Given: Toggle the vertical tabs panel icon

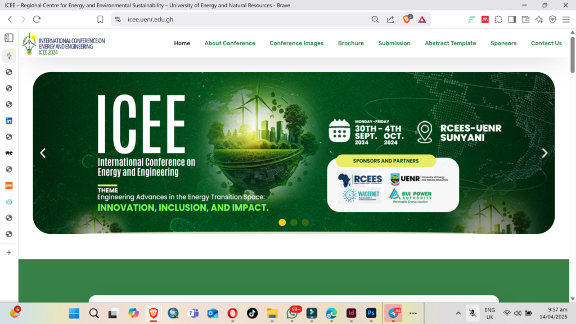Looking at the screenshot, I should pos(9,38).
